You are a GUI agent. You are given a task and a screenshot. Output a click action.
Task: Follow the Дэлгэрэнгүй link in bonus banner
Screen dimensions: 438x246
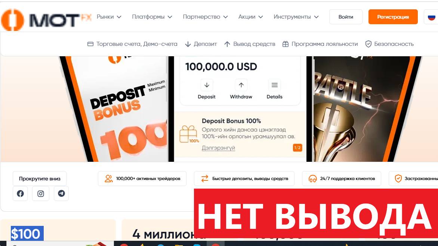pos(219,148)
